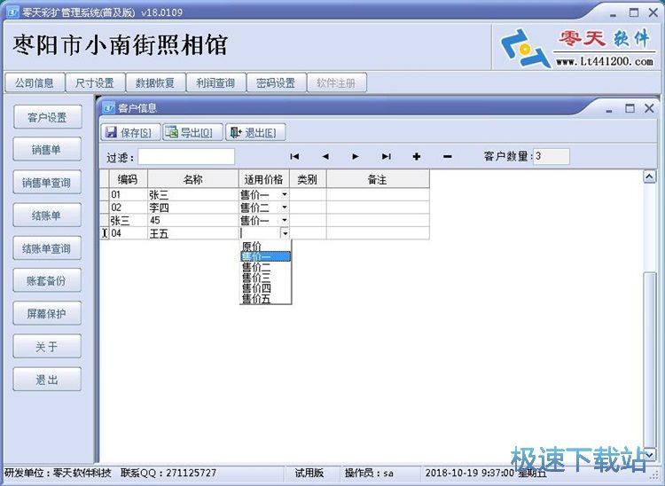
Task: Open 数据恢复 tab
Action: pyautogui.click(x=155, y=82)
